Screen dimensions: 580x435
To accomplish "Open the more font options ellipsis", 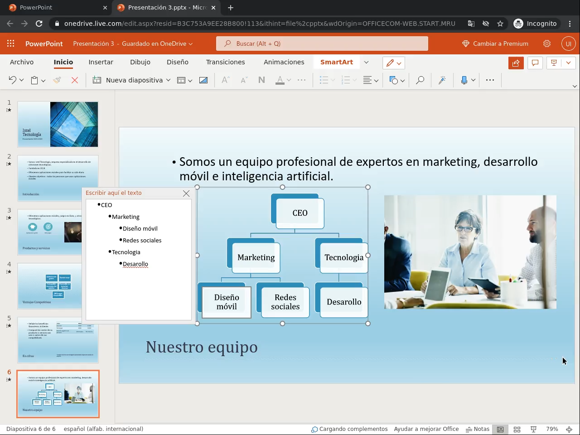I will [301, 80].
